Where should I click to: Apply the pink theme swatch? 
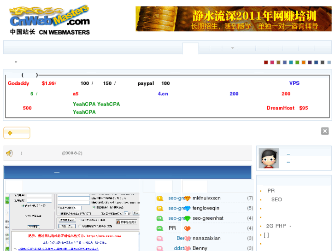[272, 62]
